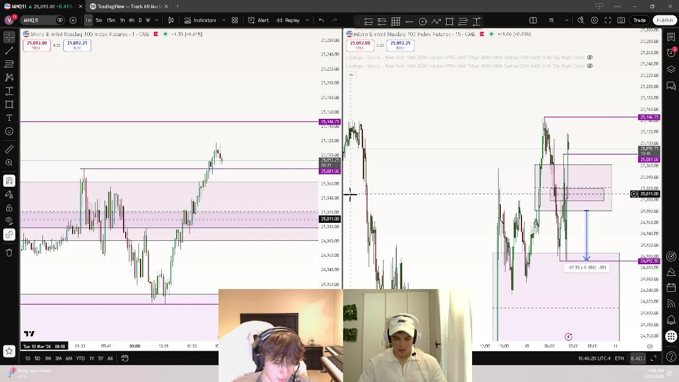The image size is (679, 382).
Task: Select the ruler measure tool
Action: click(9, 150)
